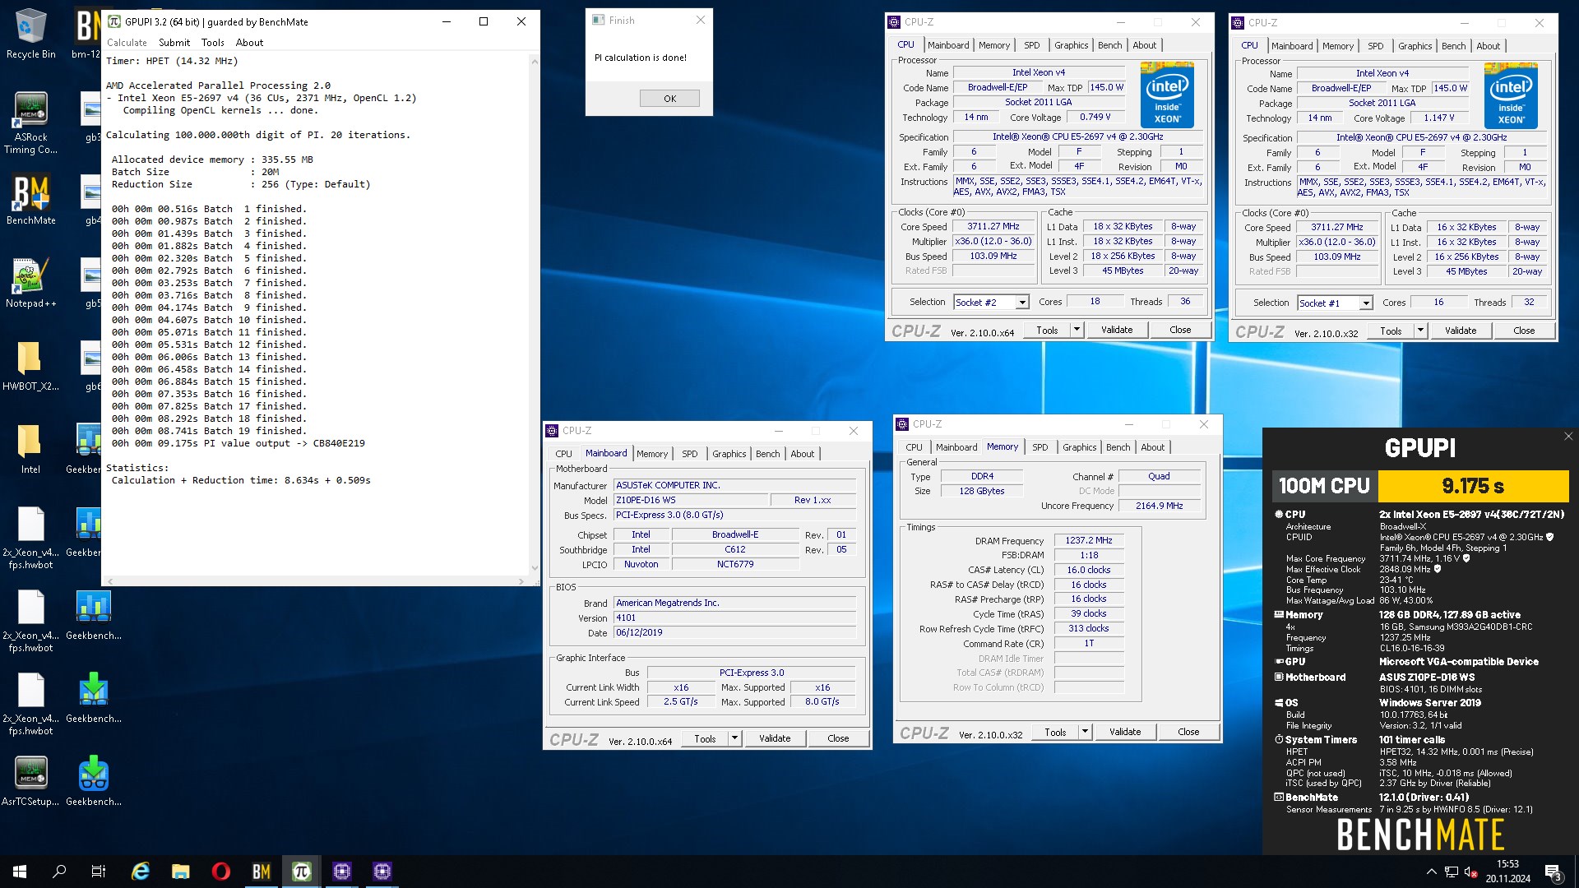Click the Windows Start button
1579x888 pixels.
[20, 872]
